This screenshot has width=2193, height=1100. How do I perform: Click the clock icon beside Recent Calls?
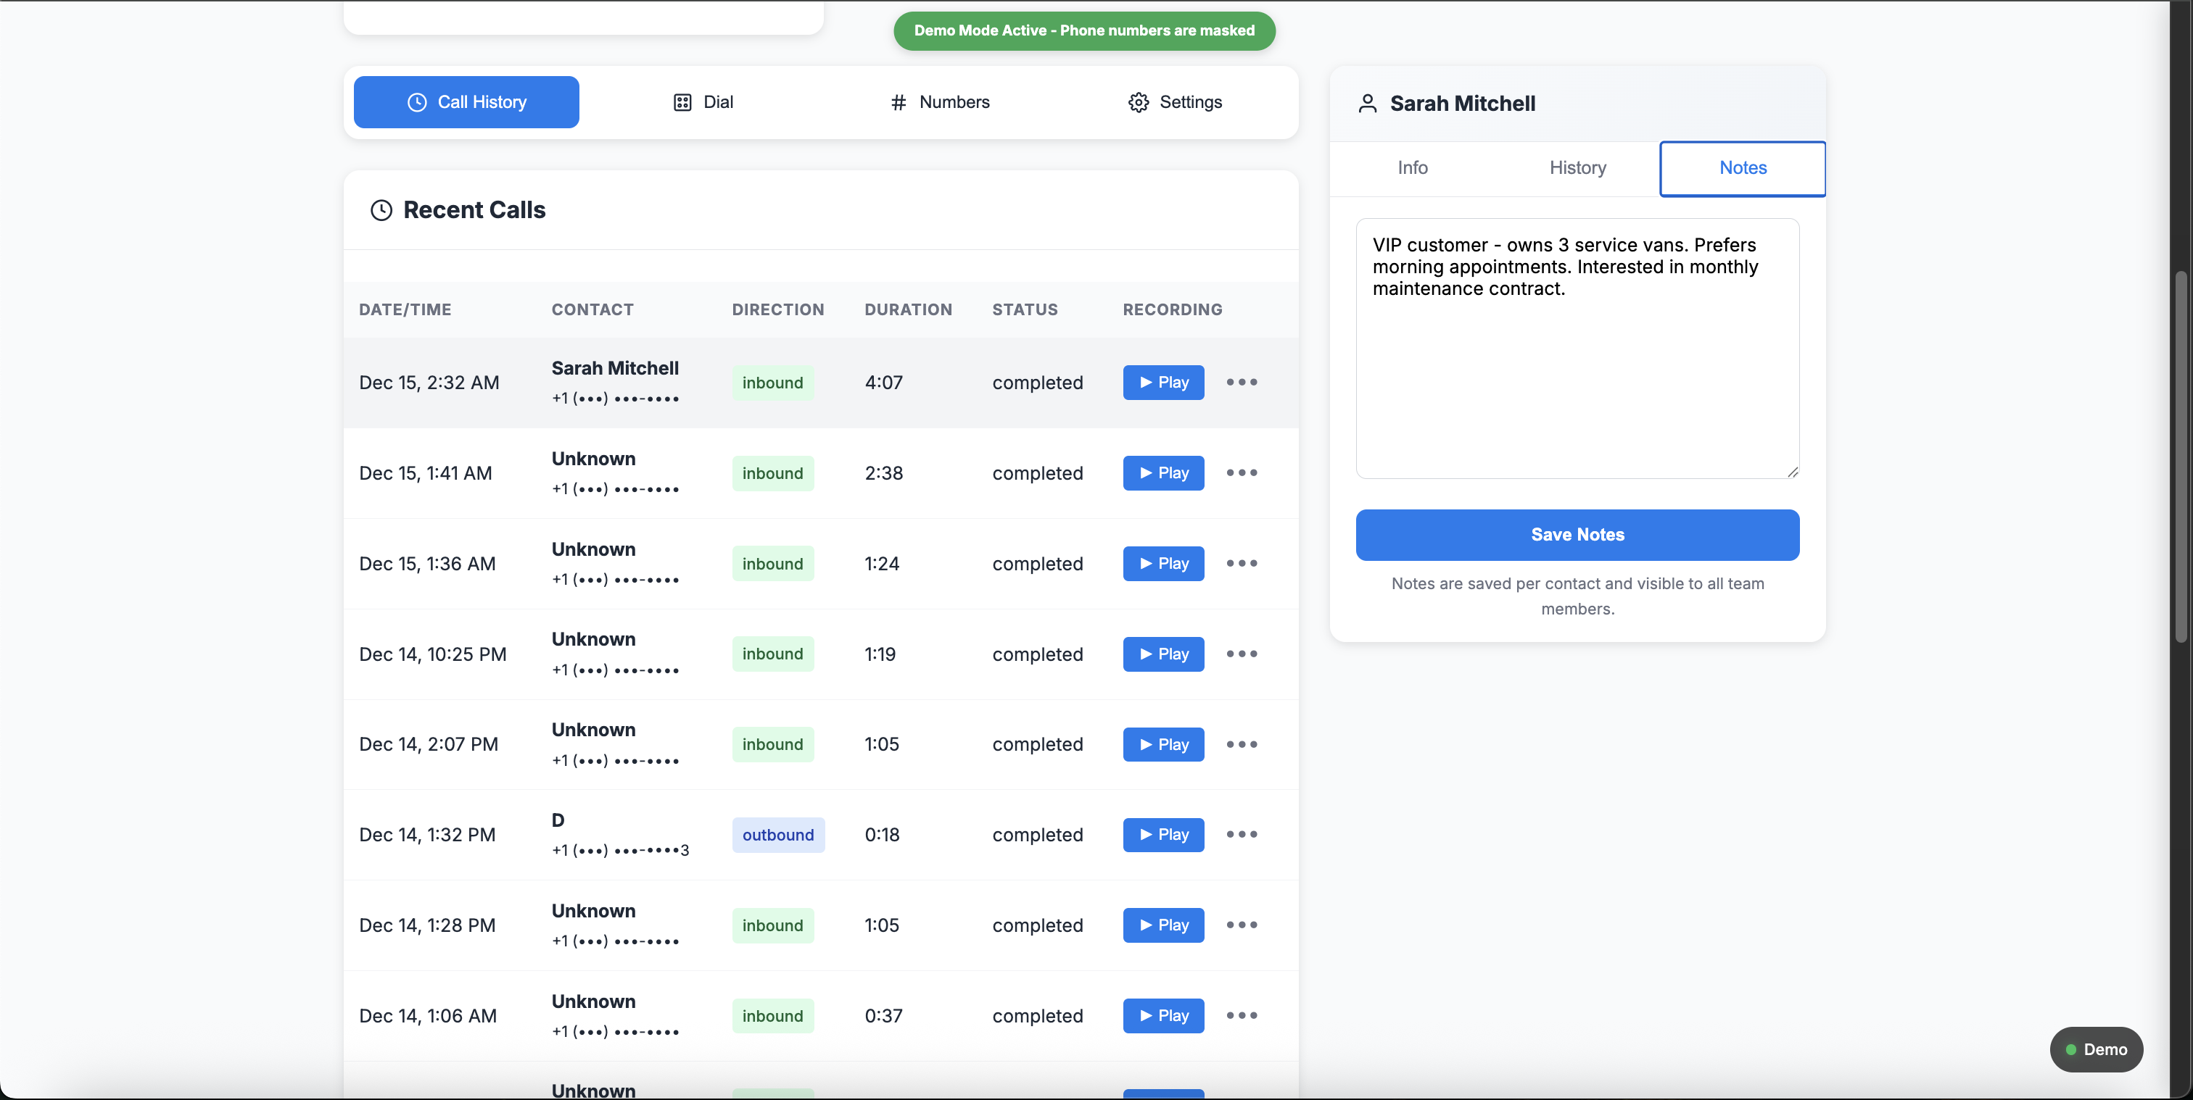[381, 210]
